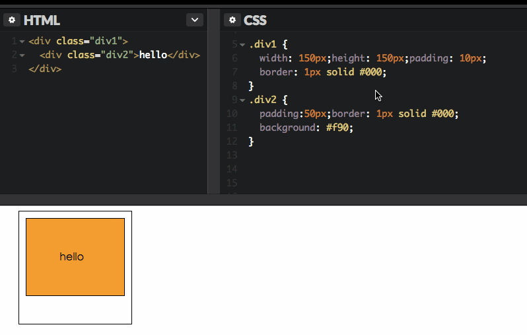Viewport: 527px width, 335px height.
Task: Click the 'hello' text in the preview
Action: point(71,257)
